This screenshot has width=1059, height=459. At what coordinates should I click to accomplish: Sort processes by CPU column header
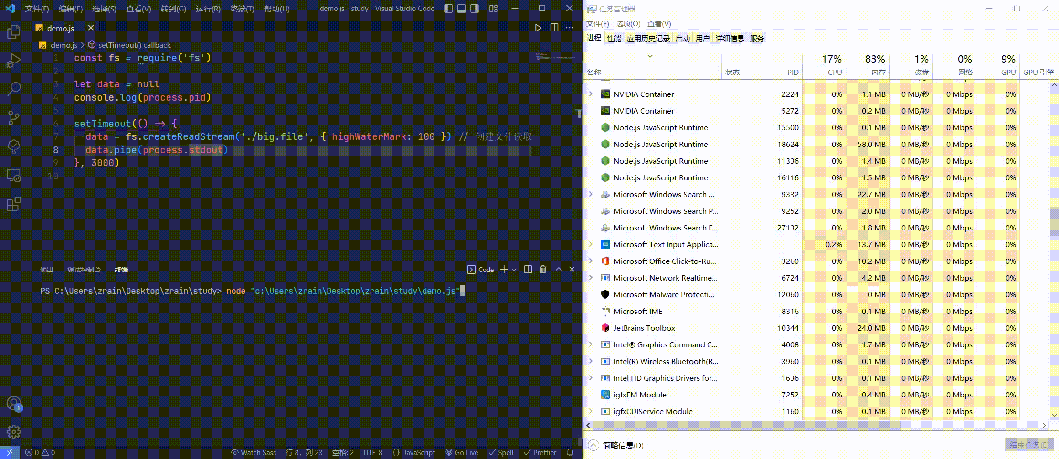tap(824, 65)
